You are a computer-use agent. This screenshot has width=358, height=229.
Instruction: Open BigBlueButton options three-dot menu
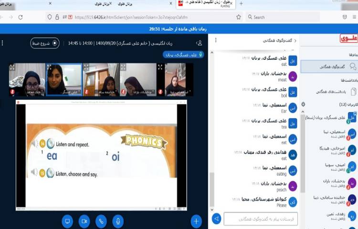pyautogui.click(x=2, y=43)
